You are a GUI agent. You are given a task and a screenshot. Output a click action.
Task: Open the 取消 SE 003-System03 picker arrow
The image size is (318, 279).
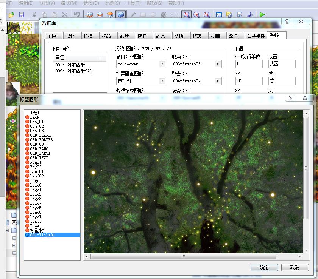click(218, 64)
